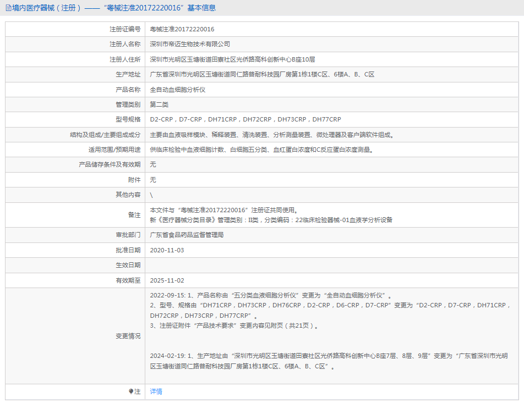Click the 管理类别 label

click(128, 104)
